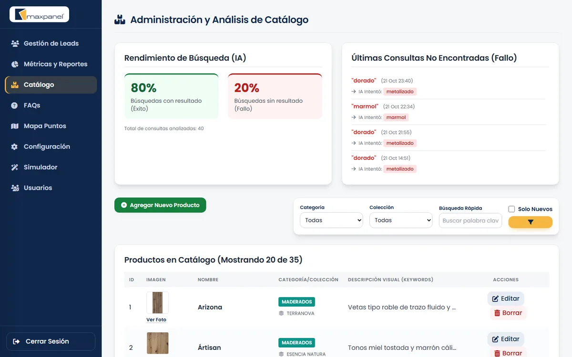572x357 pixels.
Task: Click the trash icon on Arizona's Borrar
Action: pos(497,313)
